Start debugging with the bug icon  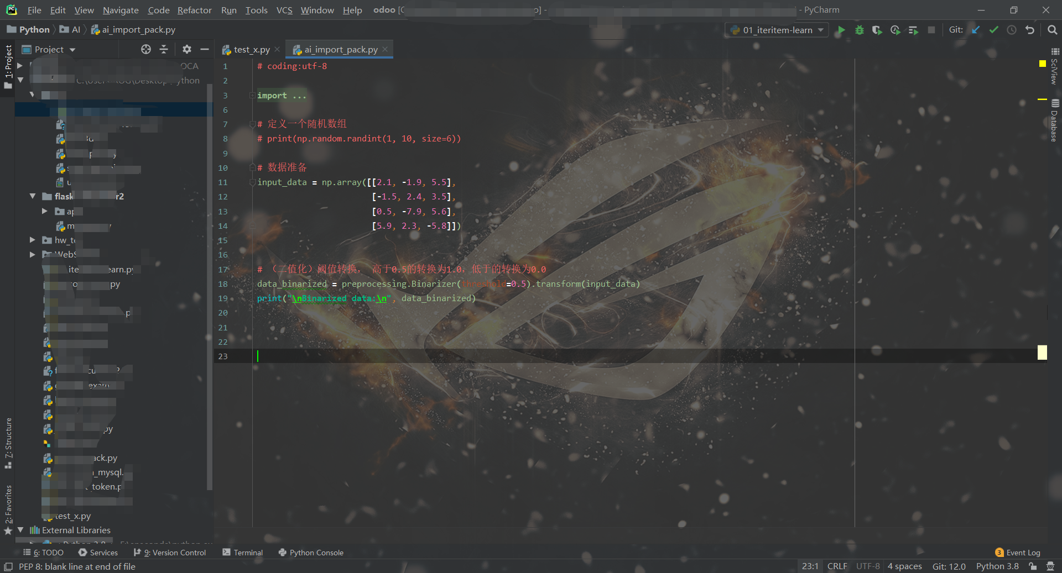point(859,30)
